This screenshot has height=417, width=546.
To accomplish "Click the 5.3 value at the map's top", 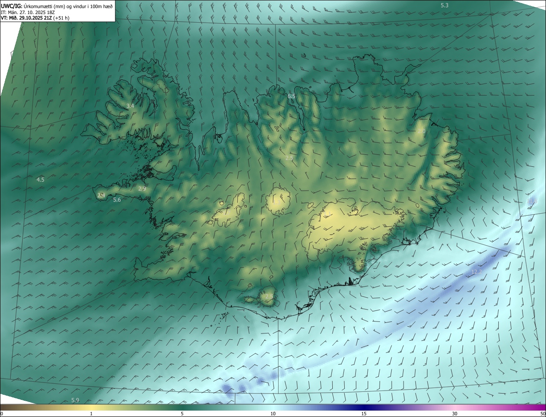I will tap(444, 5).
